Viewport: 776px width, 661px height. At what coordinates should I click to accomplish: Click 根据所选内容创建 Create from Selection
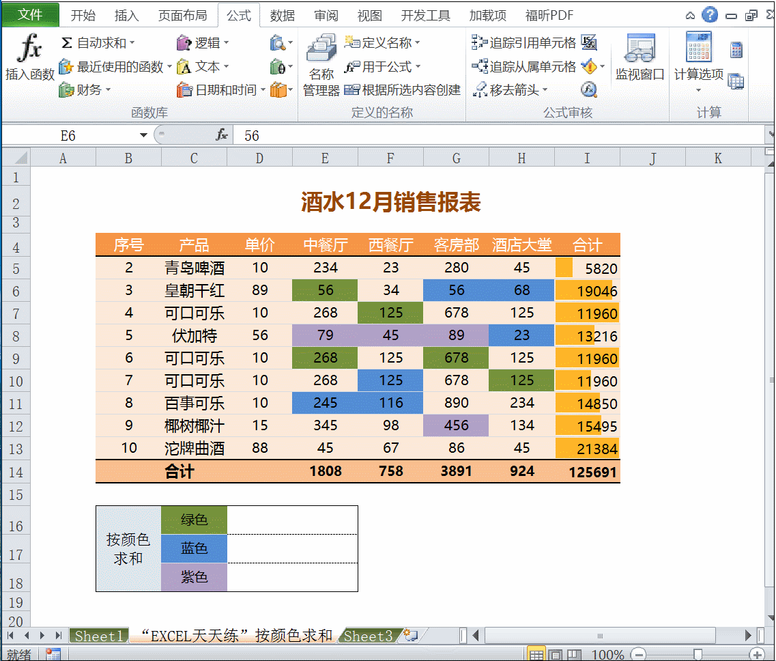[403, 89]
